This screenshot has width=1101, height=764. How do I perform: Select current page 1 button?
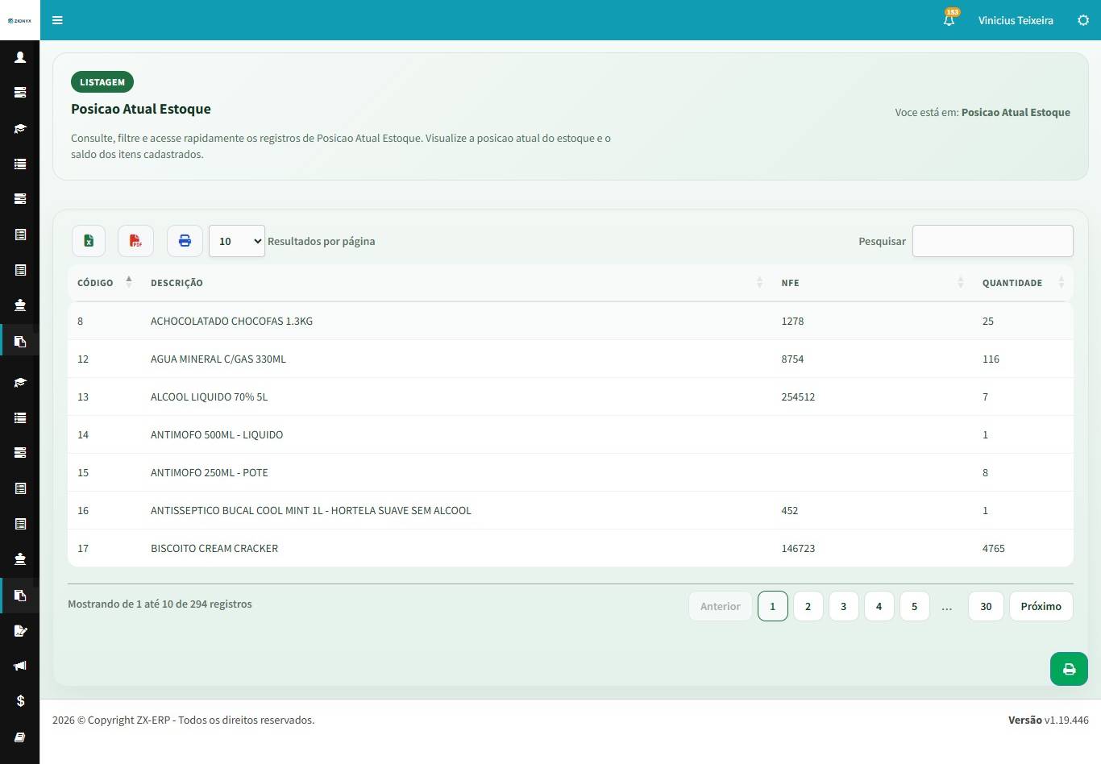[773, 606]
